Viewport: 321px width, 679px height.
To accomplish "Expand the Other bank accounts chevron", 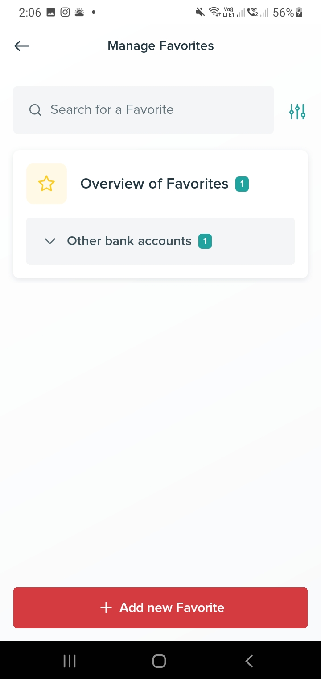I will click(x=50, y=241).
